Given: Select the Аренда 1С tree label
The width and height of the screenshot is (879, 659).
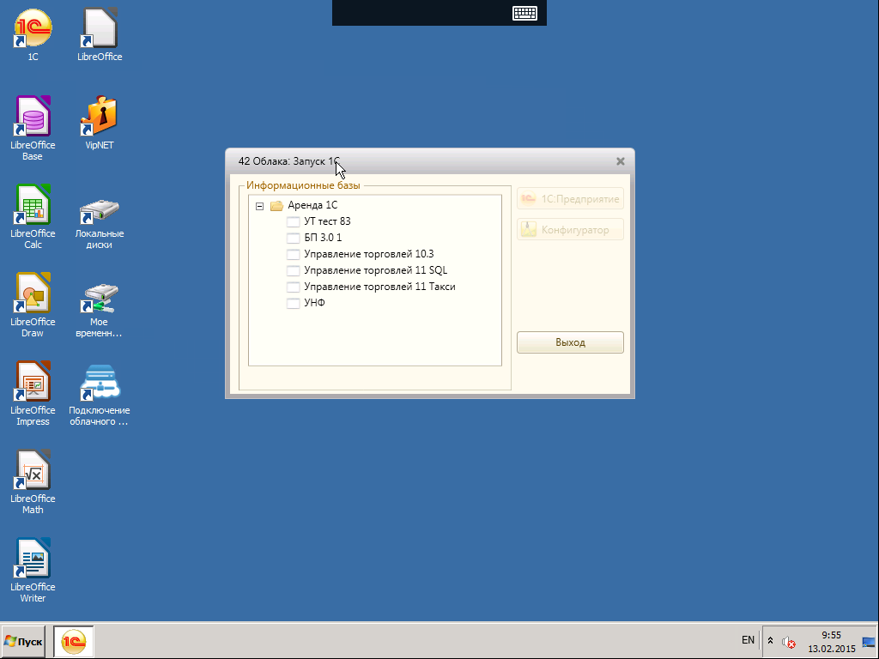Looking at the screenshot, I should [x=312, y=205].
